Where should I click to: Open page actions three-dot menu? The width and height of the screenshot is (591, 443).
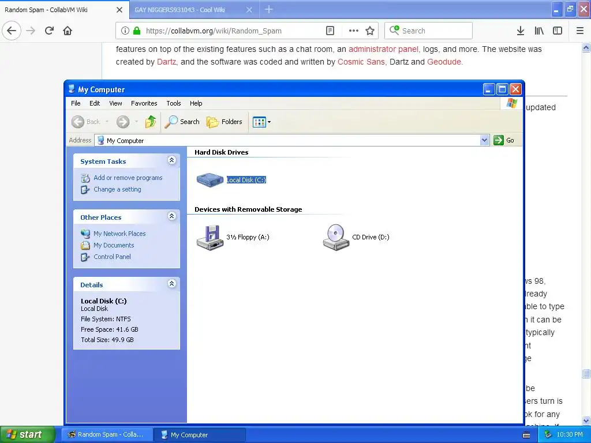point(353,31)
